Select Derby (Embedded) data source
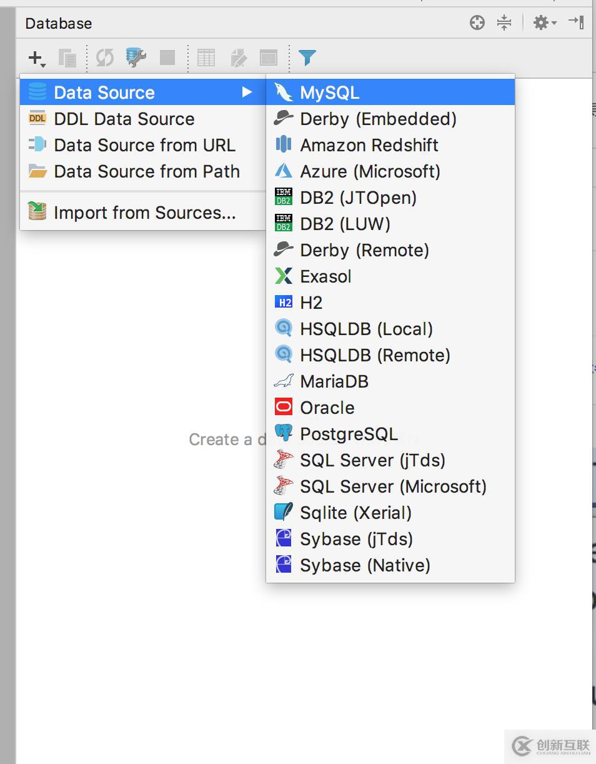Image resolution: width=596 pixels, height=764 pixels. (x=390, y=119)
